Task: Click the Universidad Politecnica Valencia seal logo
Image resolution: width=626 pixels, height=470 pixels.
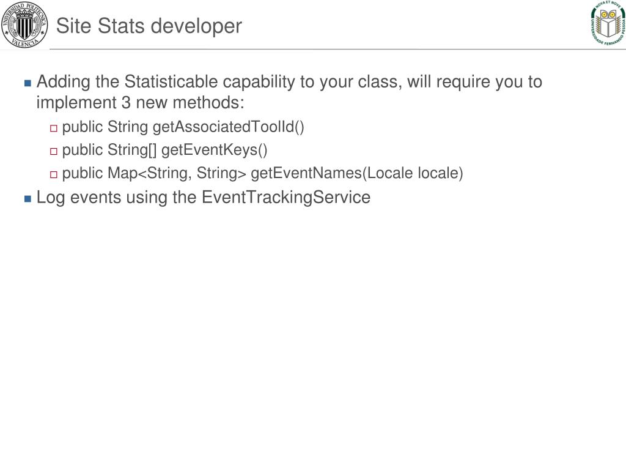Action: (x=24, y=24)
